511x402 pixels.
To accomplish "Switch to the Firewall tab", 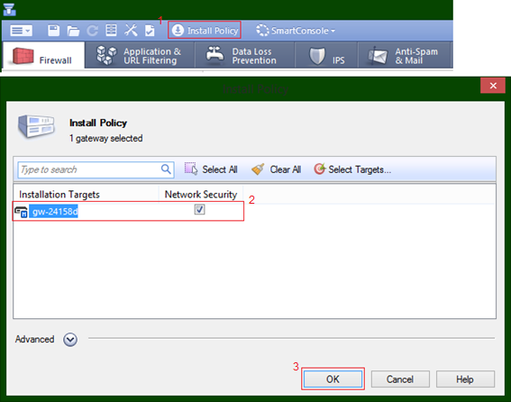I will point(43,55).
